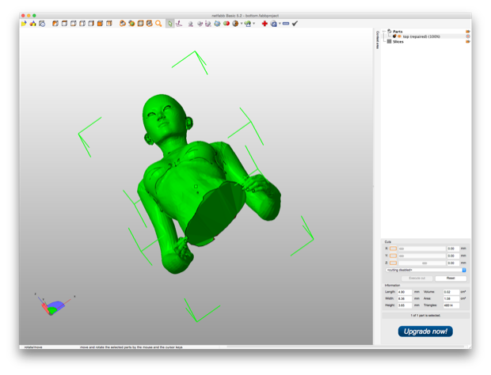This screenshot has width=491, height=375.
Task: Click the Upgrade now! button
Action: [425, 331]
